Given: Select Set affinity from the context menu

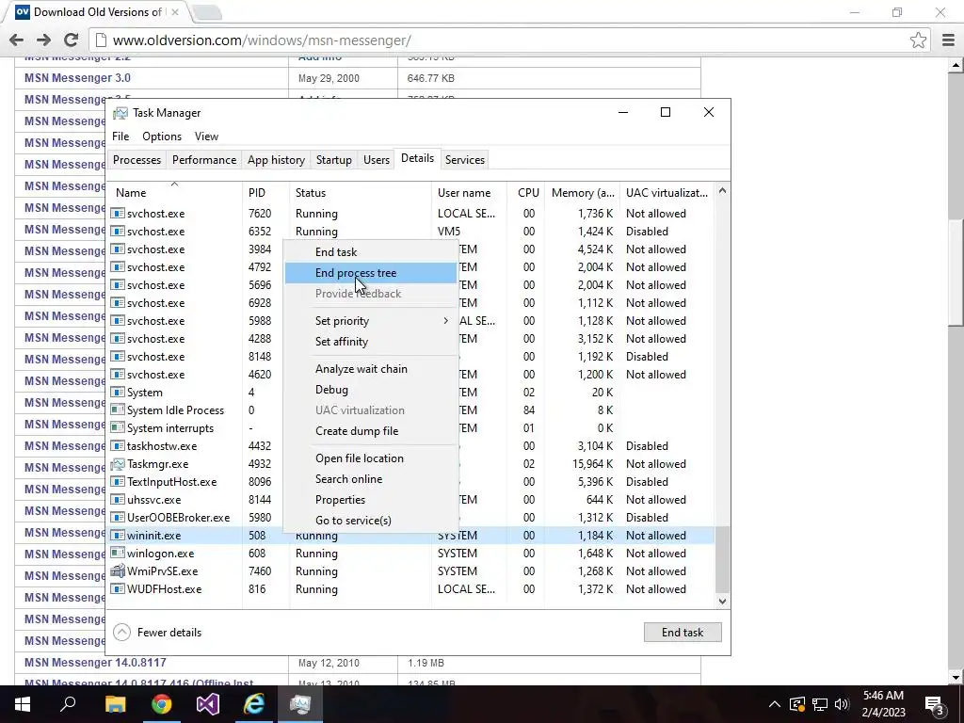Looking at the screenshot, I should click(371, 342).
